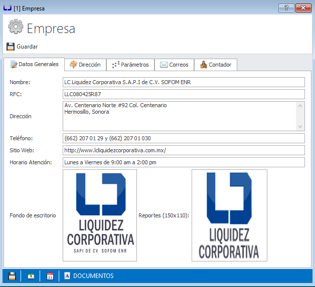Click the bottom bar floppy disk icon
315x287 pixels.
click(12, 276)
